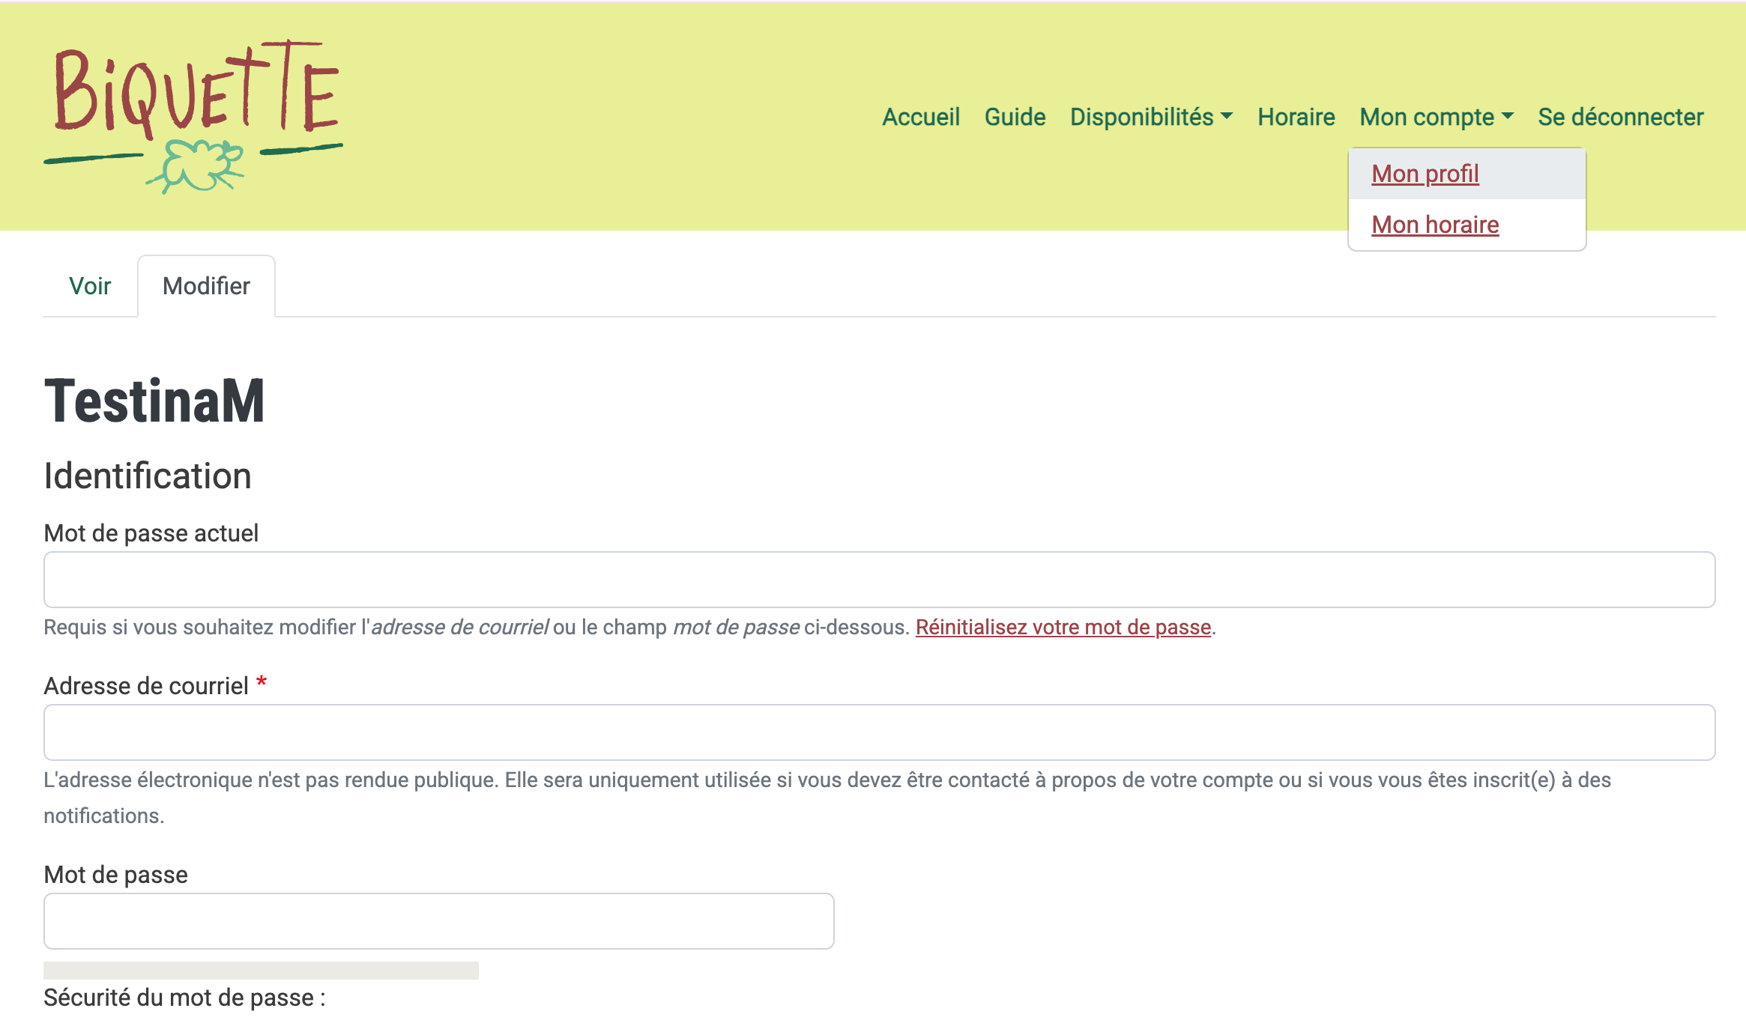Viewport: 1746px width, 1026px height.
Task: Click the TestinaM page heading
Action: point(154,401)
